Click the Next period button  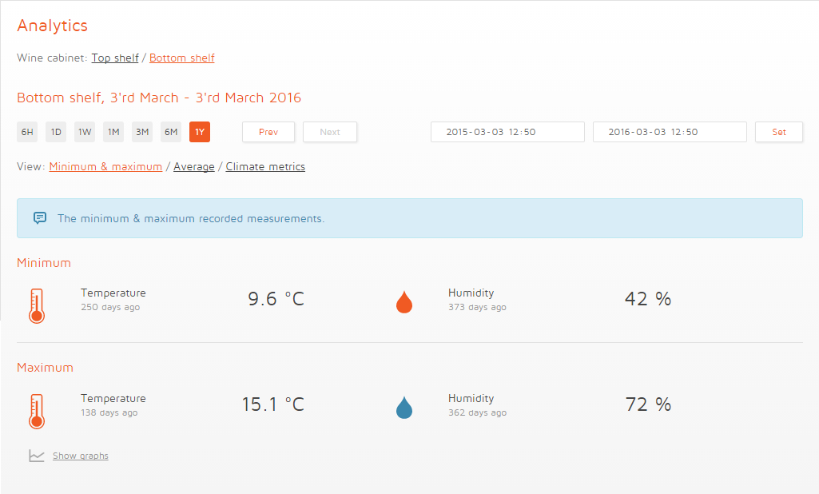[330, 132]
